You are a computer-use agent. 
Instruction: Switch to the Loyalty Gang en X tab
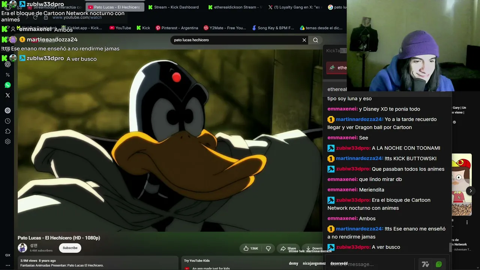[295, 7]
